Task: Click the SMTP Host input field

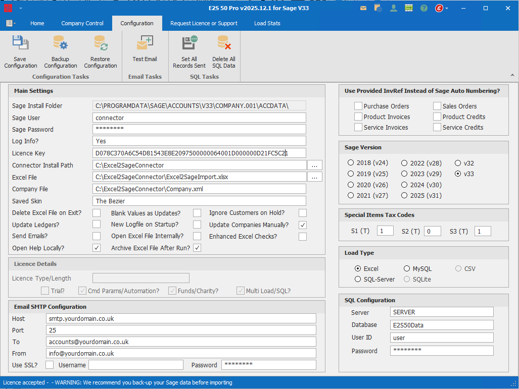Action: tap(181, 318)
